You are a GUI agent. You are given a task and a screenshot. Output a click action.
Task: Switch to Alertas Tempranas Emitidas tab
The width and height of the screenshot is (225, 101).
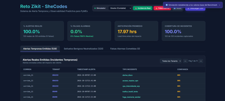click(x=40, y=49)
